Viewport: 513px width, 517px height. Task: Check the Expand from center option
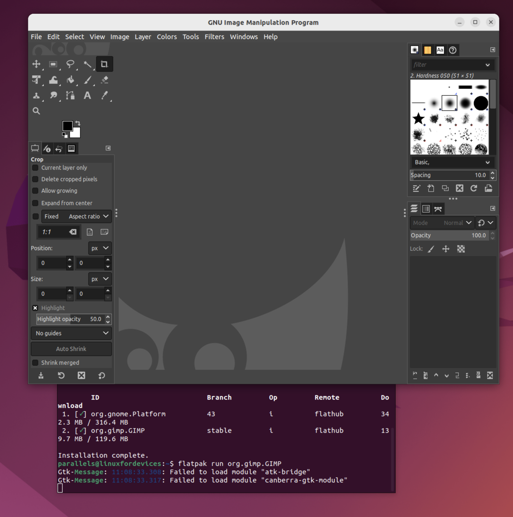pos(35,203)
